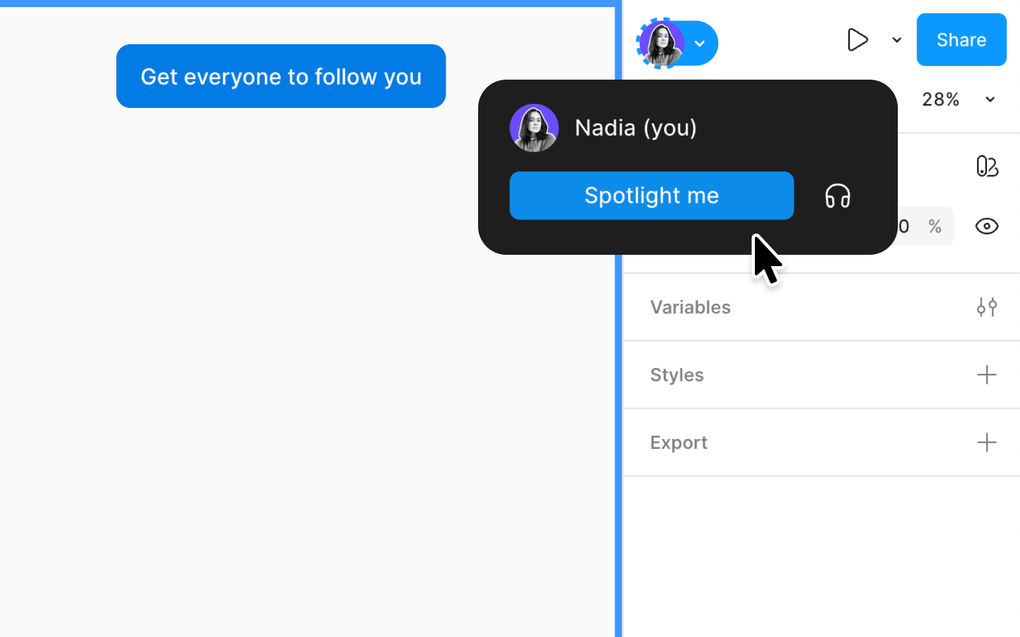The width and height of the screenshot is (1020, 637).
Task: Mute audio using the headphones control
Action: [x=838, y=196]
